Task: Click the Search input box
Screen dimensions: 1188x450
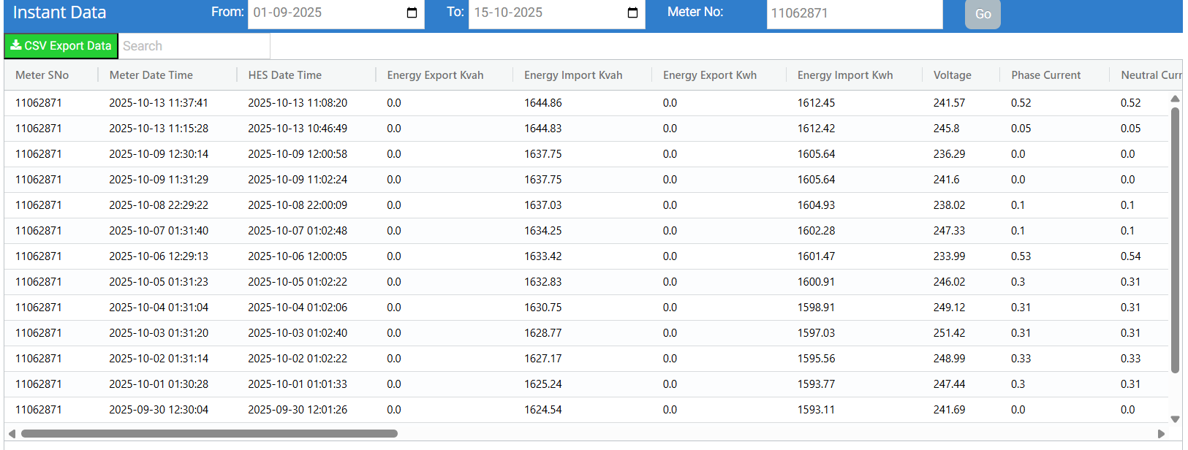Action: pyautogui.click(x=194, y=46)
